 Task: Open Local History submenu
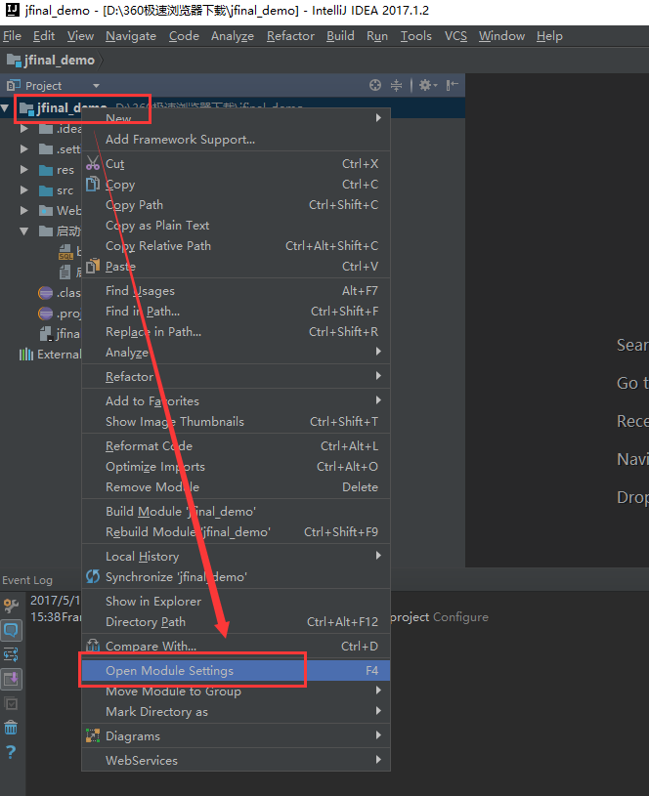click(x=236, y=557)
